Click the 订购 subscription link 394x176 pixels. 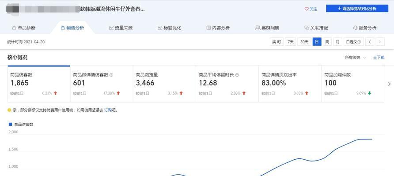[108, 110]
